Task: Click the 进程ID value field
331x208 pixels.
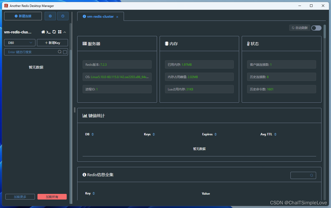Action: [117, 89]
